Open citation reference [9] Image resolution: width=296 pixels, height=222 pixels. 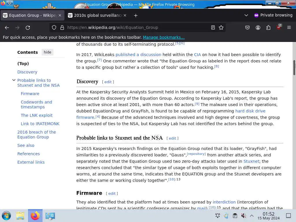197,103
